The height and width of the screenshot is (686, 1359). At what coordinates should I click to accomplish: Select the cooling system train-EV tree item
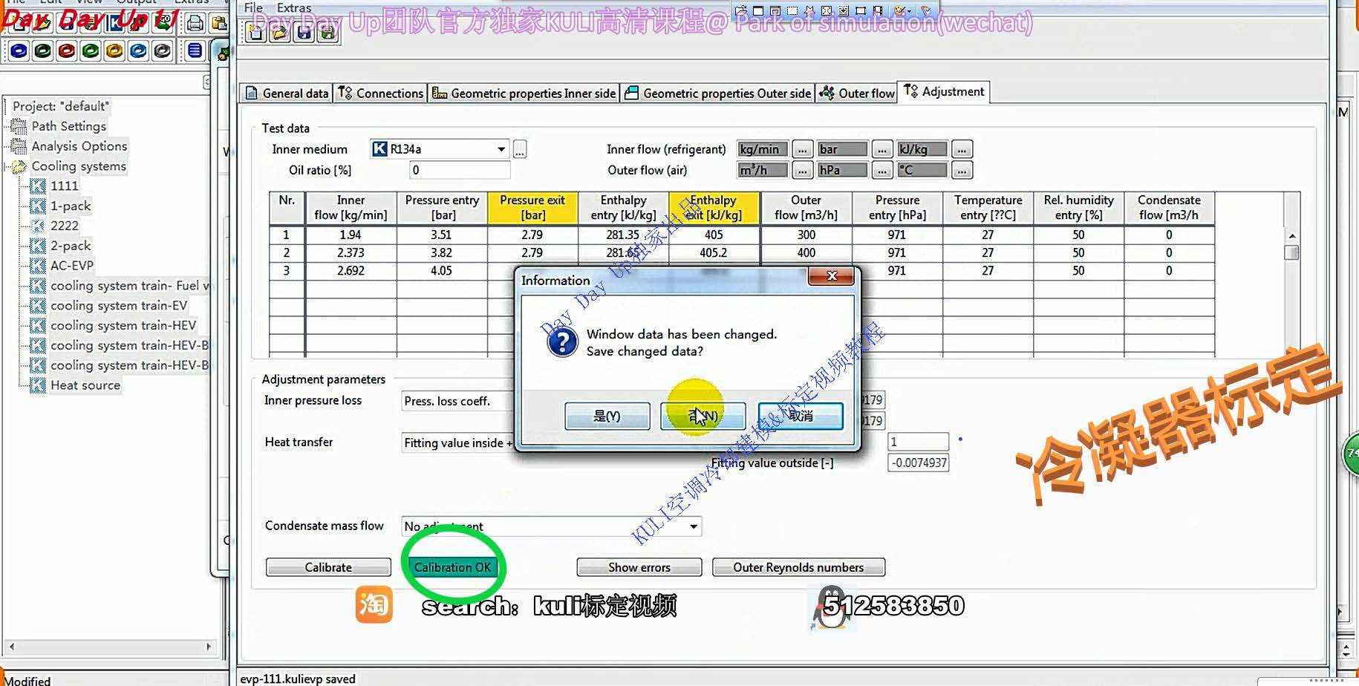coord(119,306)
